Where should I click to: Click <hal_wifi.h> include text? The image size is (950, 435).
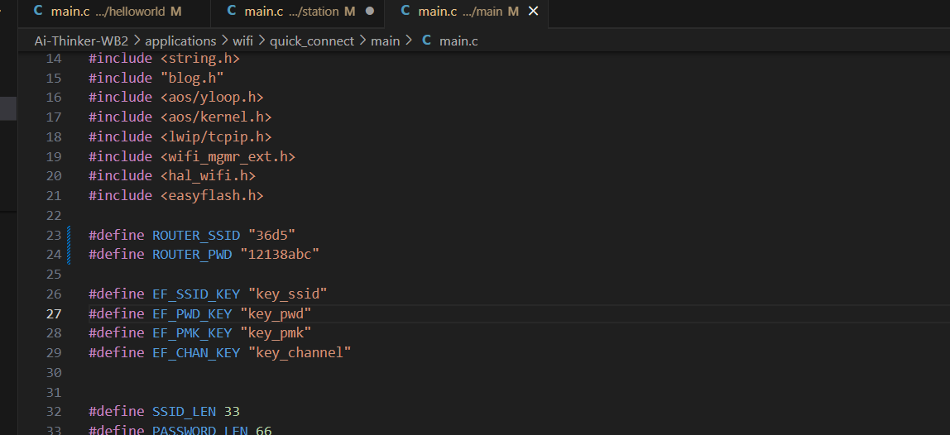click(x=208, y=175)
